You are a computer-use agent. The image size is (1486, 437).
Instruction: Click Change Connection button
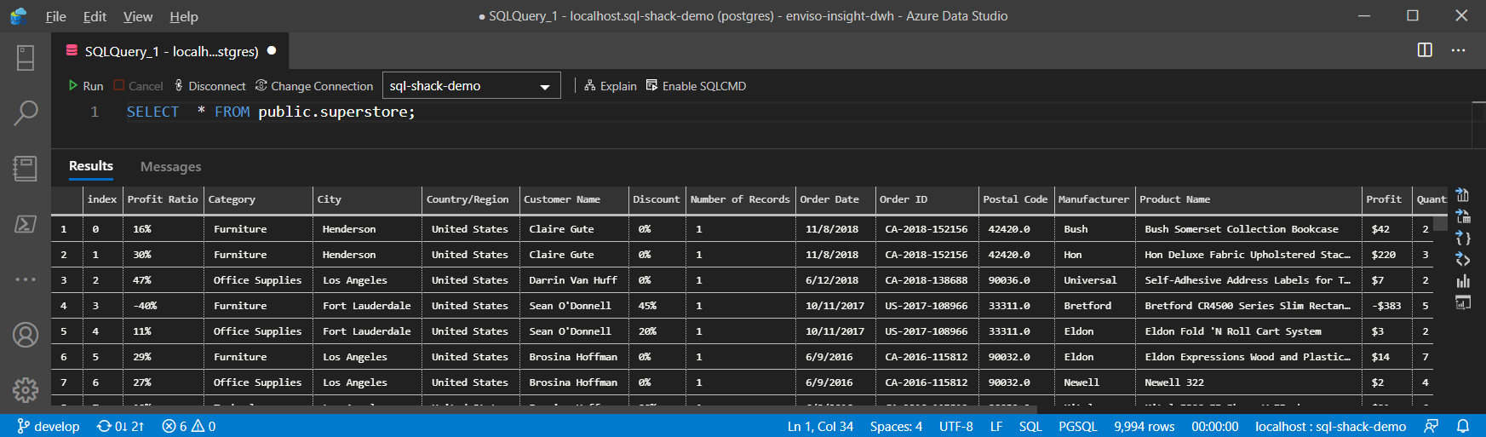coord(313,86)
